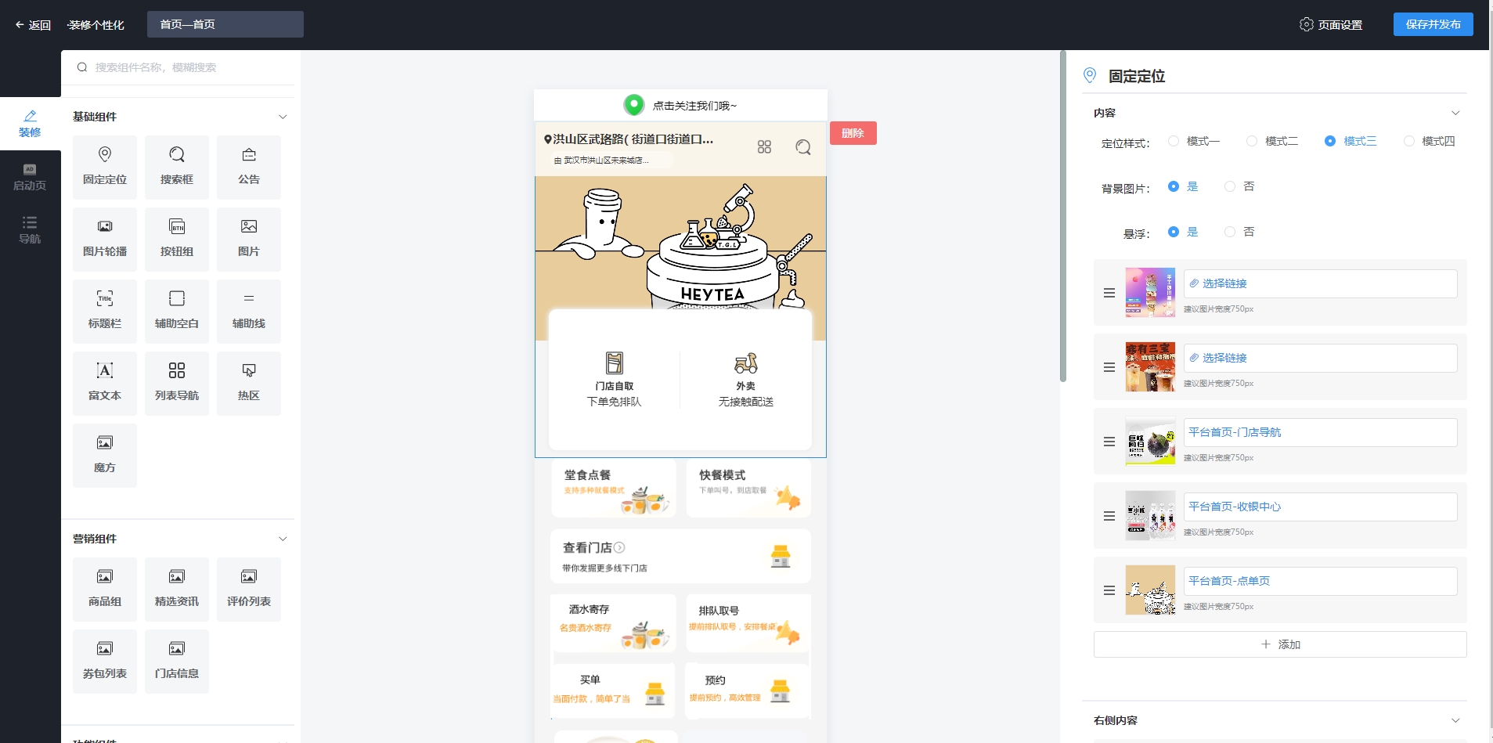The height and width of the screenshot is (743, 1493).
Task: Click drag handle for 平台首页-点单页 row
Action: (1109, 590)
